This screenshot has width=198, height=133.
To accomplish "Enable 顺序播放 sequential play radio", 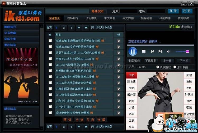I will point(158,67).
